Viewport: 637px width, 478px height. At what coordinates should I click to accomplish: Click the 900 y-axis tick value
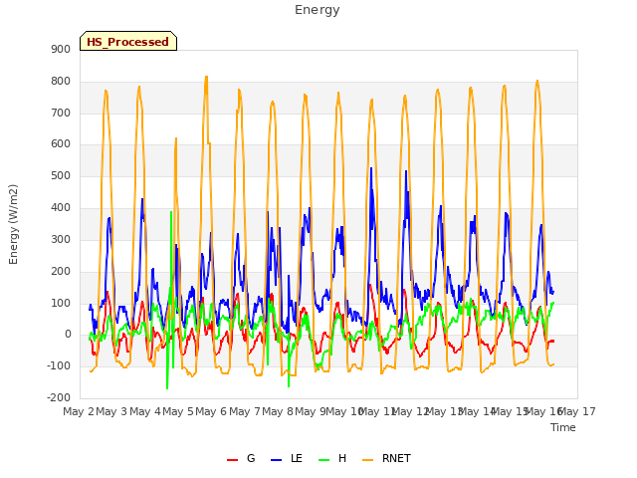pos(61,49)
